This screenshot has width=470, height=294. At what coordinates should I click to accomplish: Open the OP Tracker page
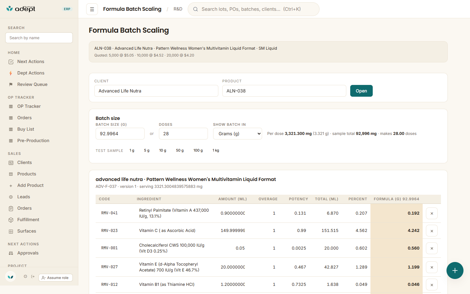[39, 106]
